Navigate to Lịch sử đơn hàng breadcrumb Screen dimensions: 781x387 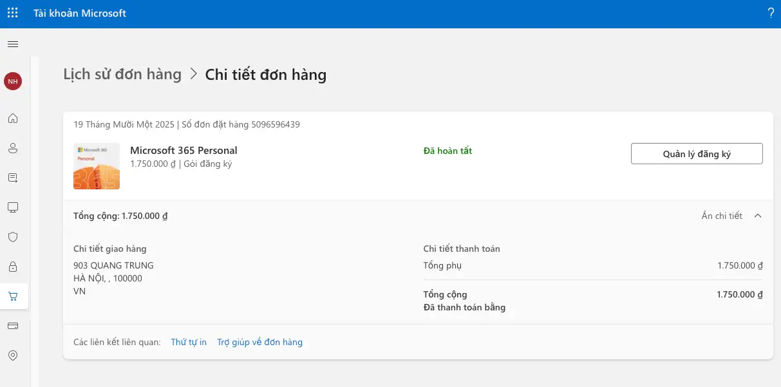[x=122, y=74]
